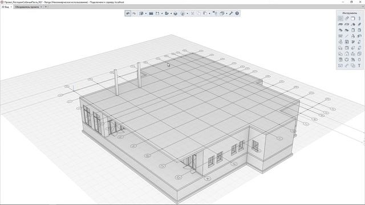
Task: Open Settings with the wrench icon
Action: click(230, 14)
